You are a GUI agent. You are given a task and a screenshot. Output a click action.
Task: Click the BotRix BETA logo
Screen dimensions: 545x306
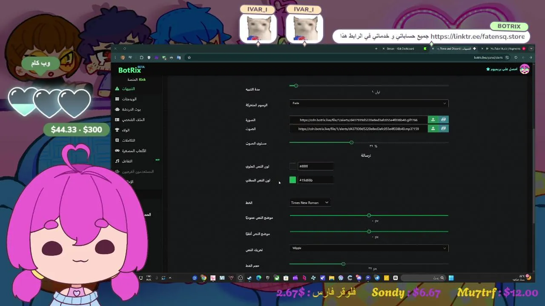tap(131, 70)
